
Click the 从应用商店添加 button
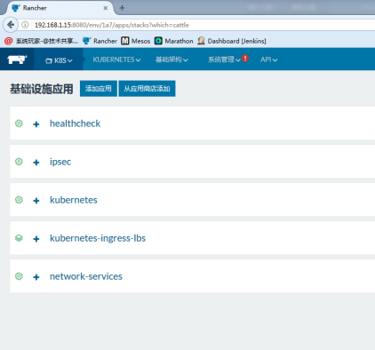(147, 89)
